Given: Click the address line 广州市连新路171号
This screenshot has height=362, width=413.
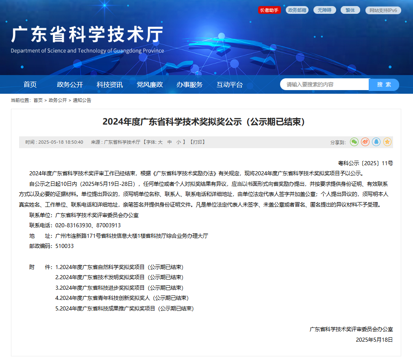Looking at the screenshot, I should (x=132, y=236).
